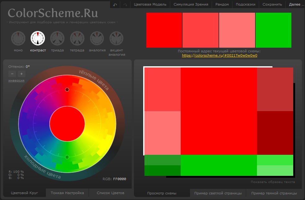This screenshot has width=305, height=200.
Task: Pick the акцент аналогия scheme icon
Action: coord(117,38)
